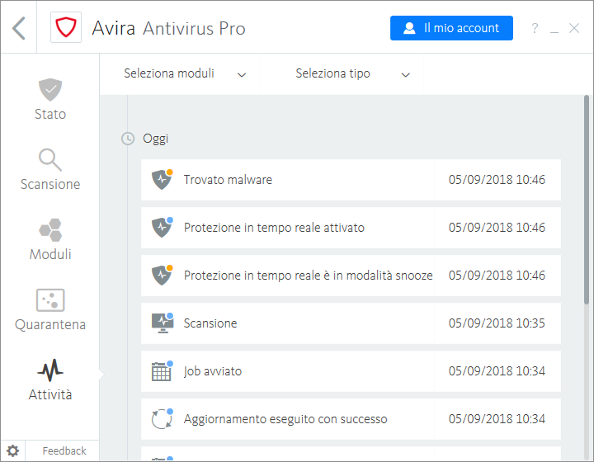This screenshot has height=462, width=594.
Task: Switch to the Scansione sidebar tab
Action: tap(49, 169)
